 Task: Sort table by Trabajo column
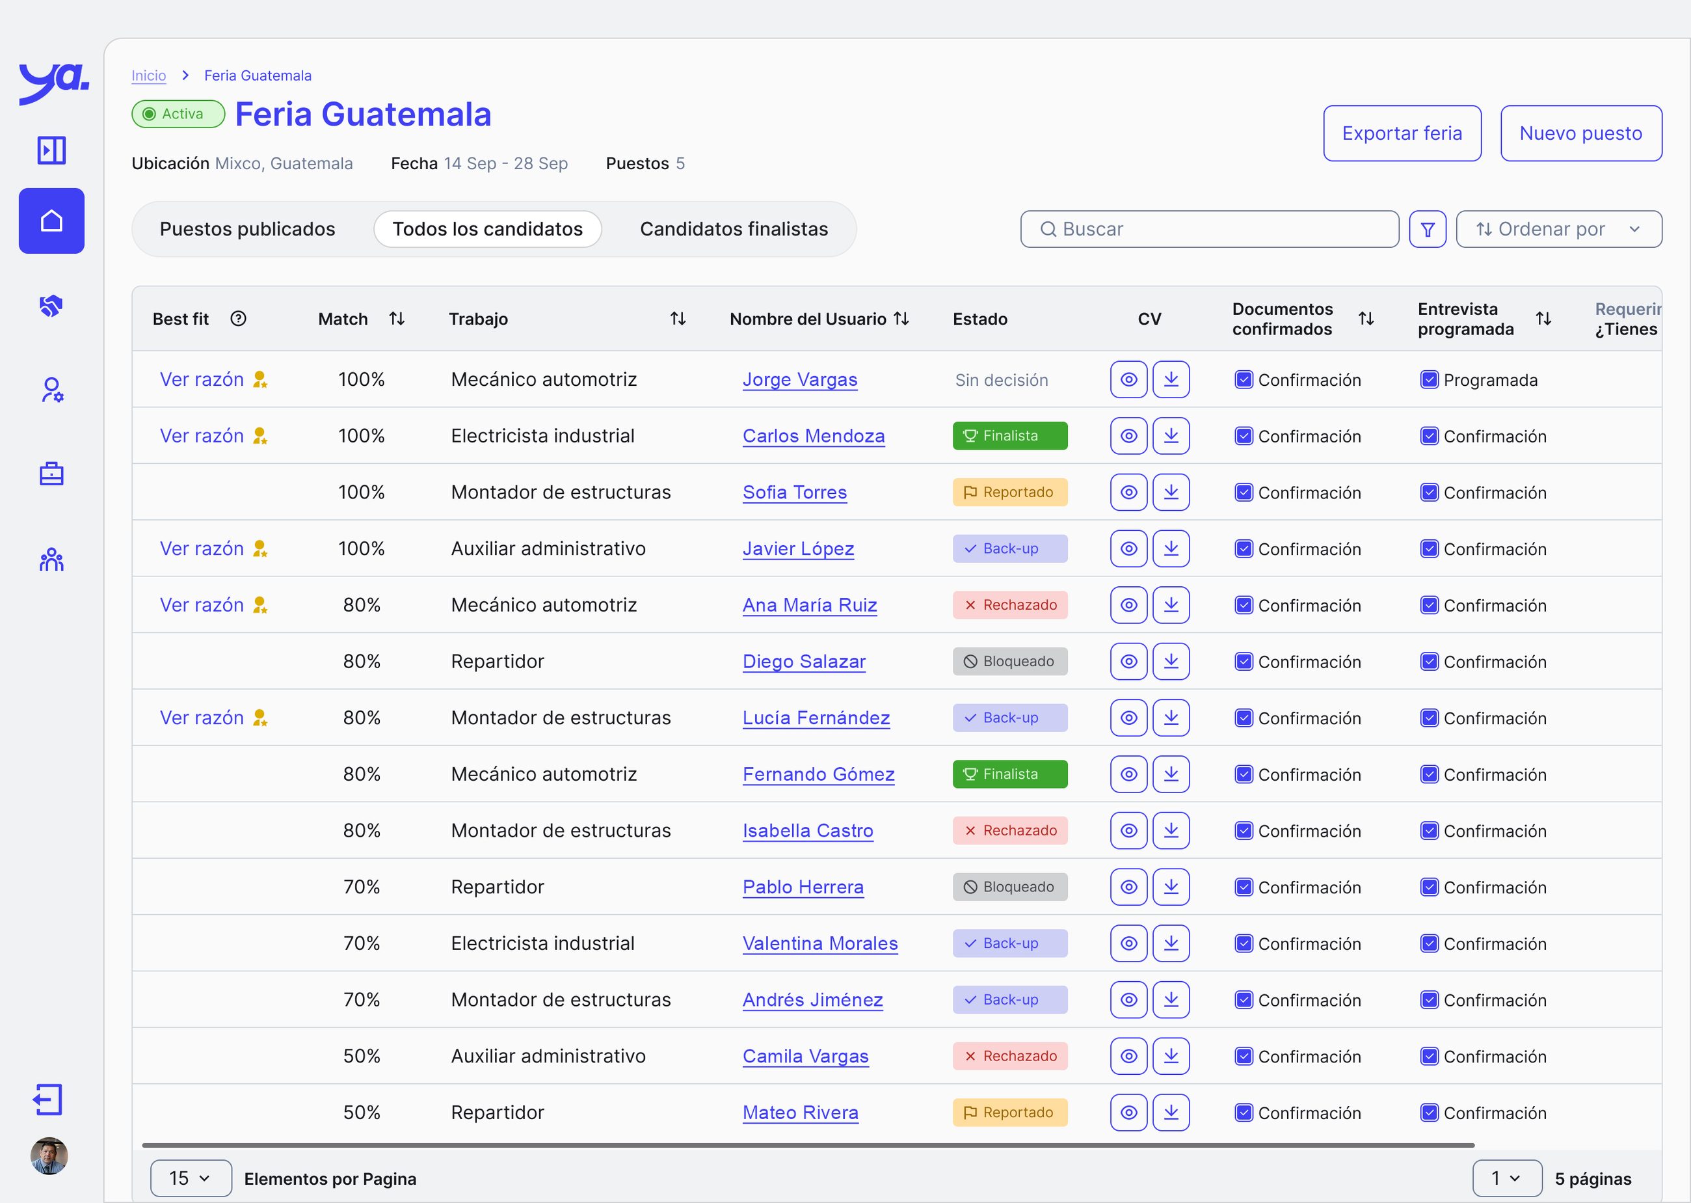point(678,319)
